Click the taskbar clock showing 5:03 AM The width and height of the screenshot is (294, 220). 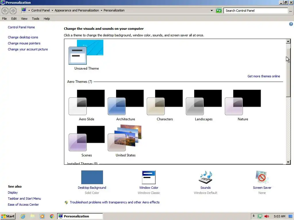click(x=279, y=216)
